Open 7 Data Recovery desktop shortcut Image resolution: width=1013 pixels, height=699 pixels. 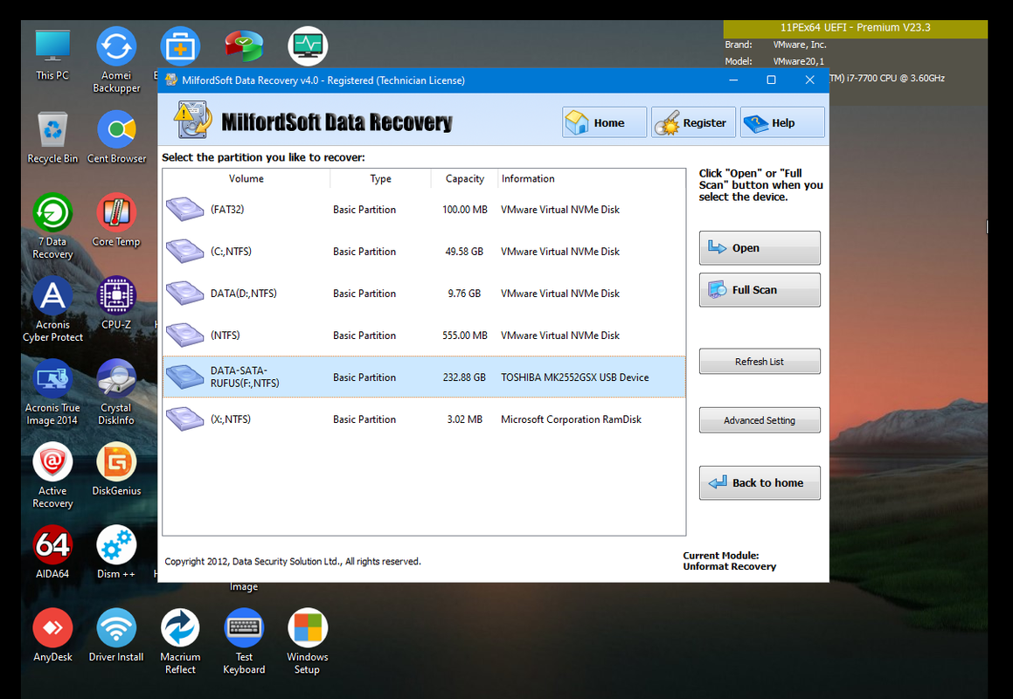tap(52, 226)
